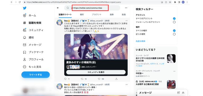Toggle the browser side panel icon
The height and width of the screenshot is (96, 203).
click(x=179, y=2)
